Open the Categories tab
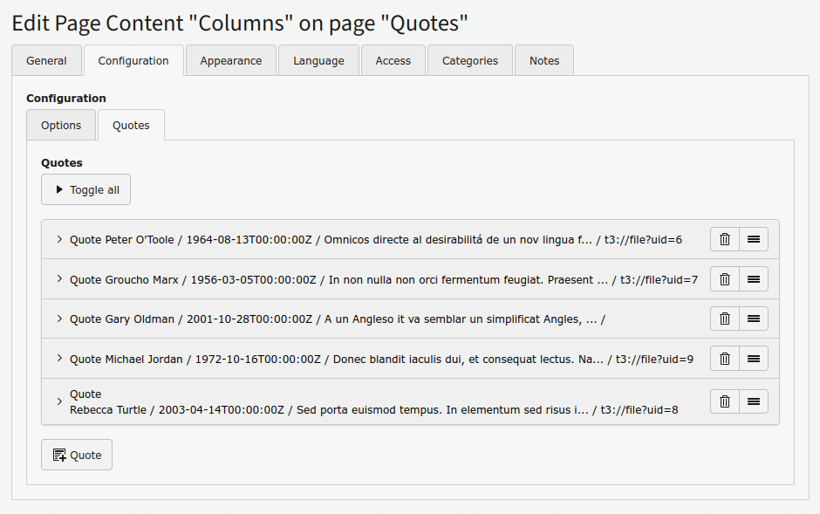Viewport: 820px width, 514px height. pyautogui.click(x=469, y=60)
